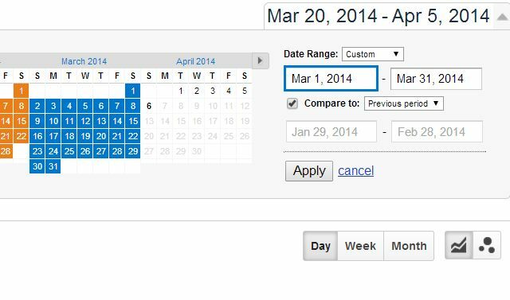
Task: Uncheck the Compare to checkbox
Action: click(x=292, y=103)
